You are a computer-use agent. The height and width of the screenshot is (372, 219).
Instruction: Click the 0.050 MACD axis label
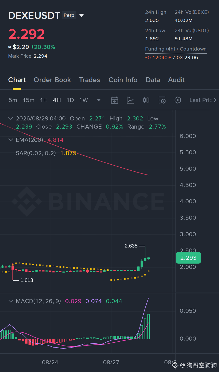click(188, 311)
